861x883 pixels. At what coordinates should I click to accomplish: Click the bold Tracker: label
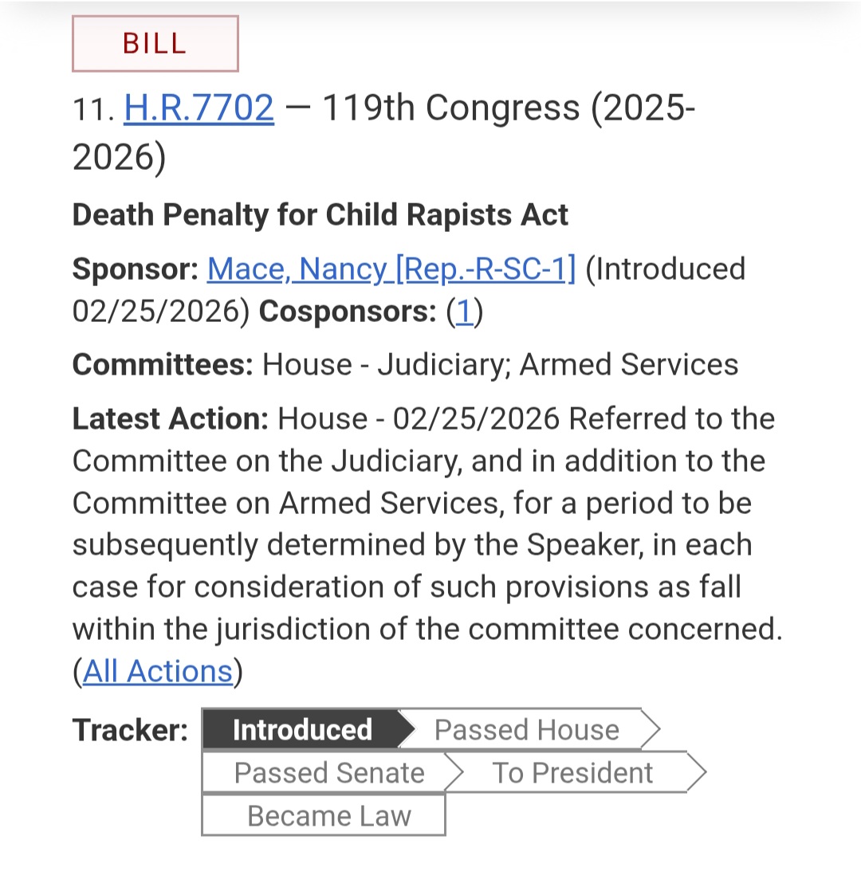(130, 730)
